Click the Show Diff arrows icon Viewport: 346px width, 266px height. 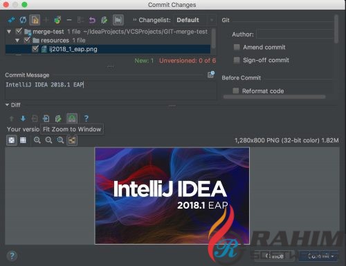pyautogui.click(x=11, y=20)
